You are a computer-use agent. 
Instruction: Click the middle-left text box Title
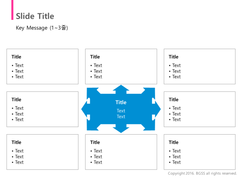pos(16,100)
